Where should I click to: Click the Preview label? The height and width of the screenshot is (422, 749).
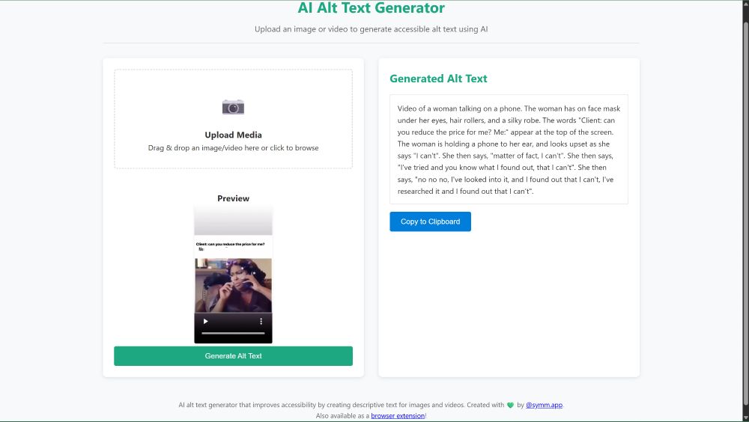click(x=233, y=198)
